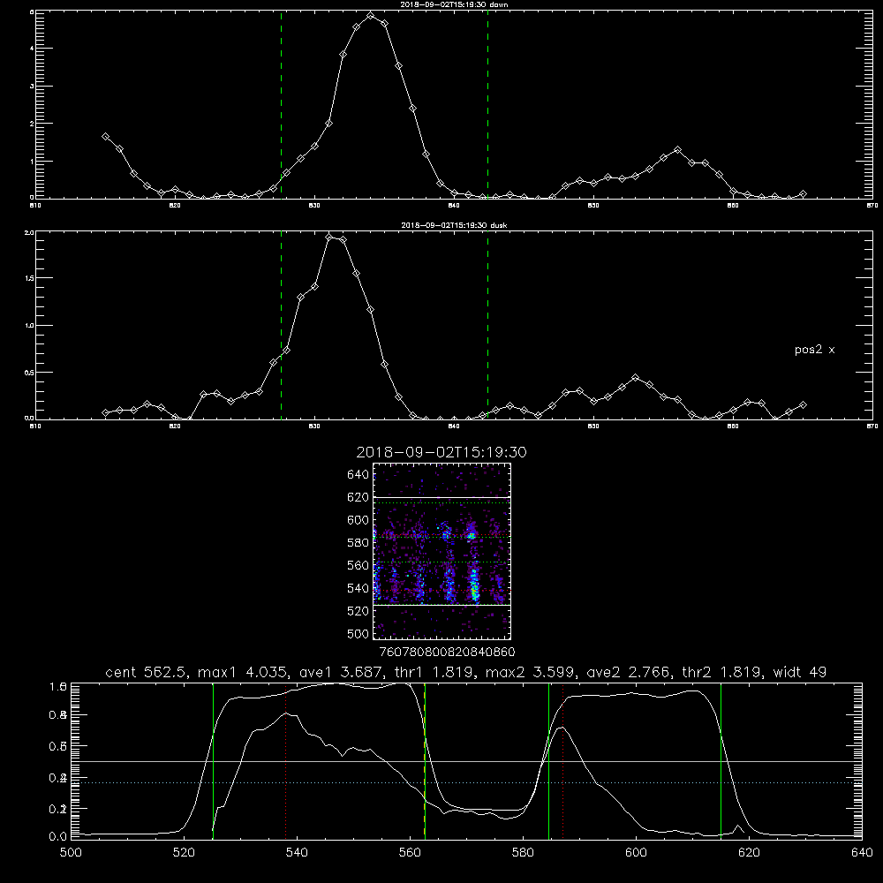
Task: Click the '2018-09-02T15:19:30 dusk' plot title
Action: coord(454,225)
